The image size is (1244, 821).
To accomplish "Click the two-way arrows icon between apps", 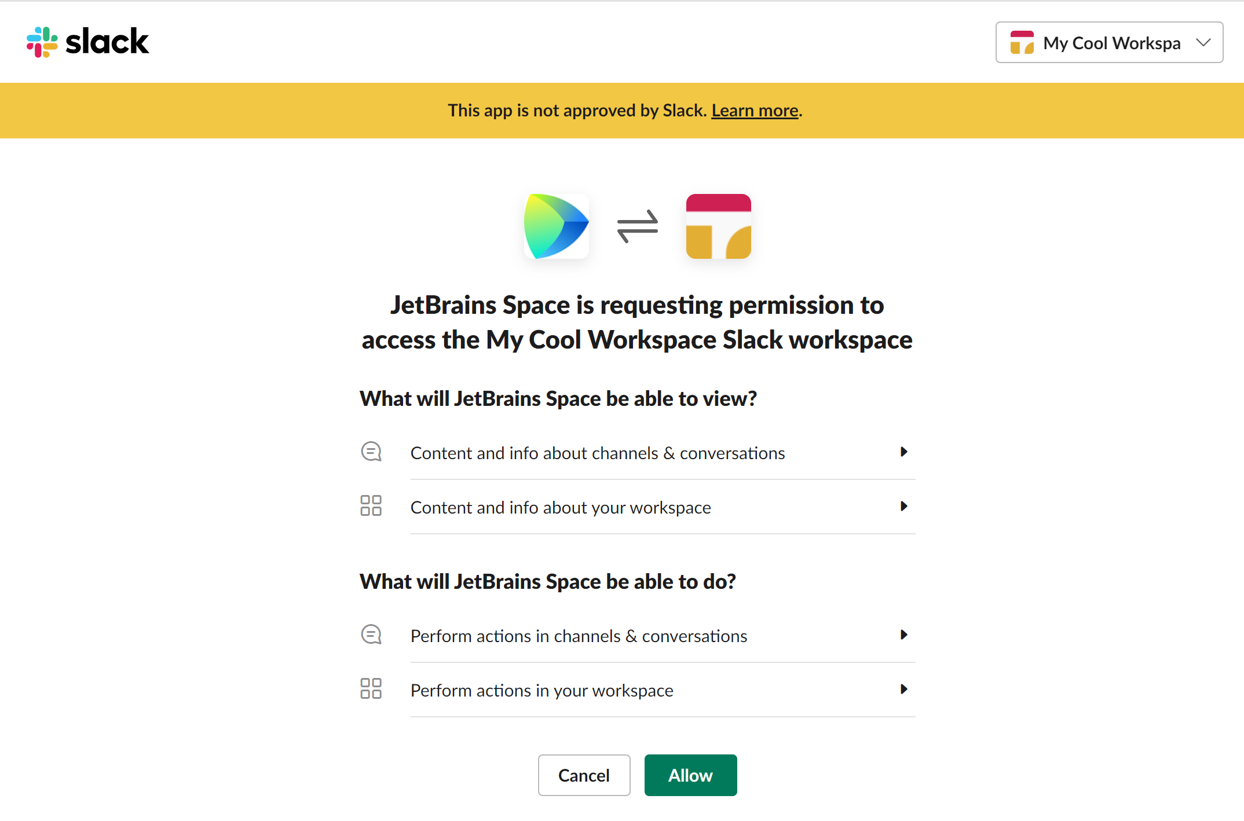I will (637, 226).
